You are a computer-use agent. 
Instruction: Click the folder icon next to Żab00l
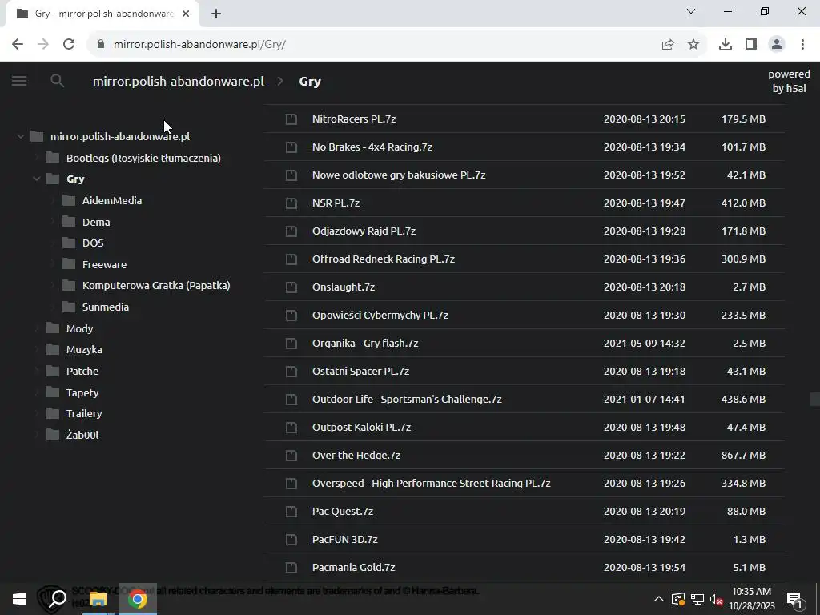(x=53, y=435)
